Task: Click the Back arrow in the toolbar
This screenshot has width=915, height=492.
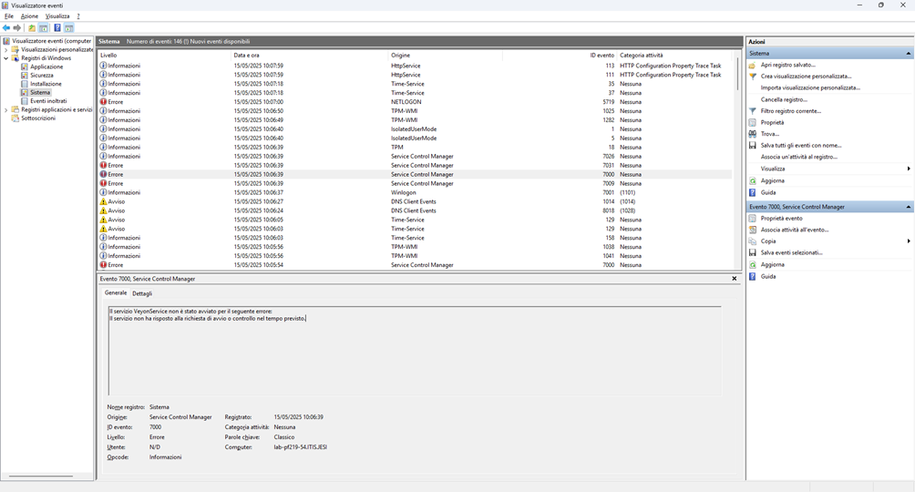Action: [6, 28]
